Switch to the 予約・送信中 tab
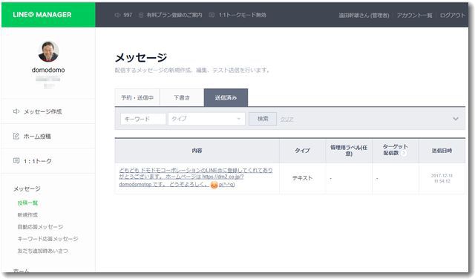 [137, 97]
